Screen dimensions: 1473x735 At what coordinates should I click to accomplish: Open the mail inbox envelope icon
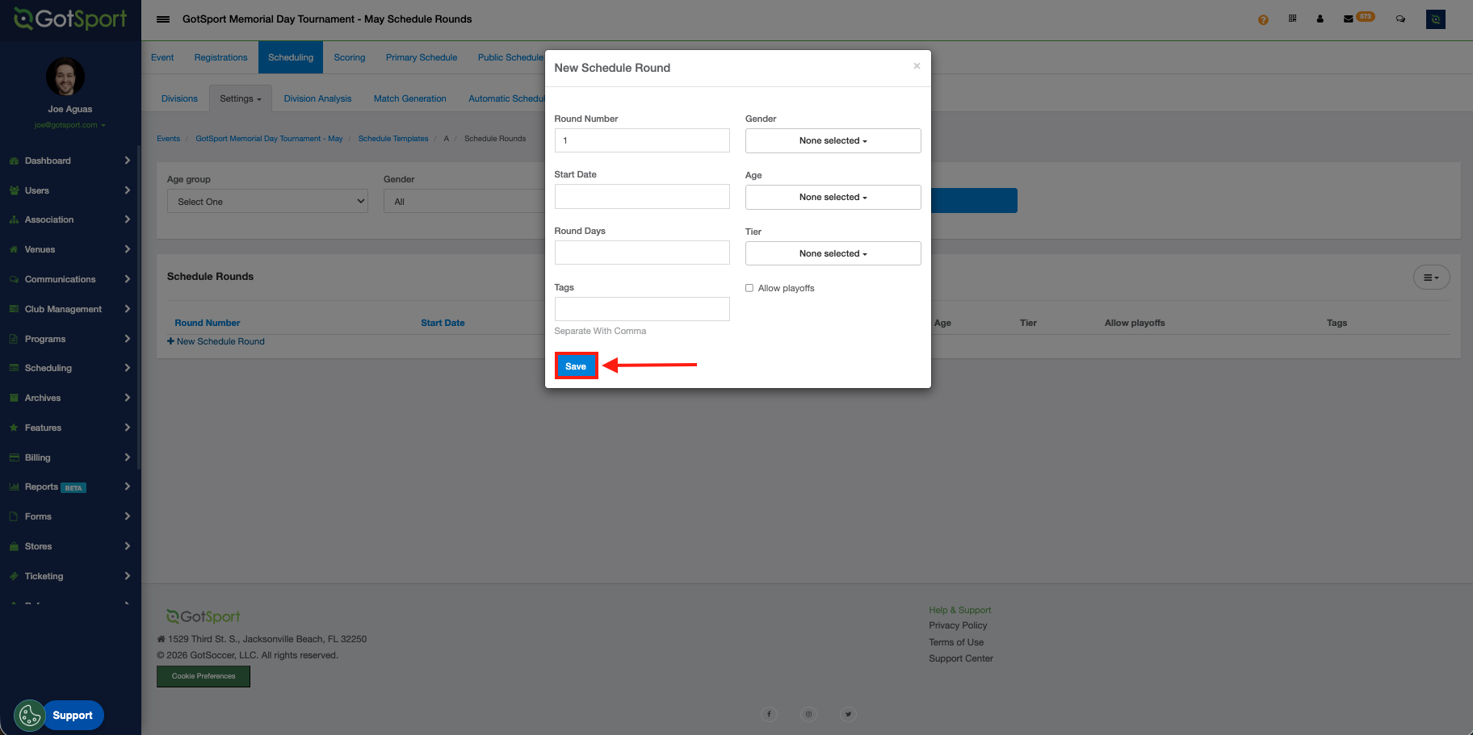(x=1348, y=19)
